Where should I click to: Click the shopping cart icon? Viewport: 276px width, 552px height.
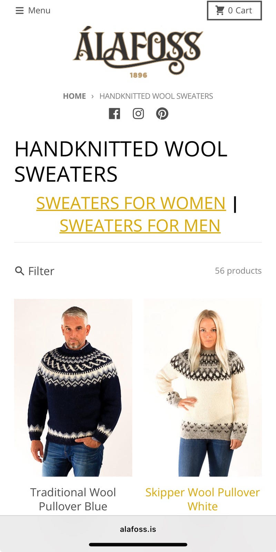220,10
